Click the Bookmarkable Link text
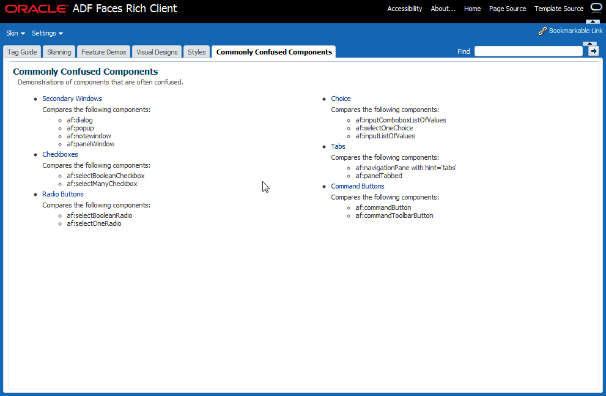This screenshot has width=606, height=396. 576,31
